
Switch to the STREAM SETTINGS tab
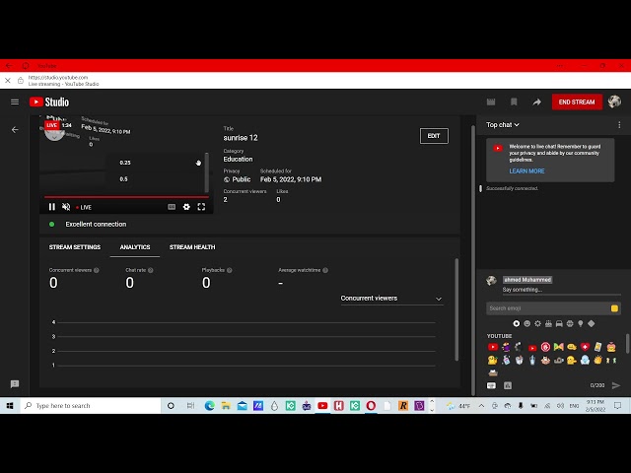pyautogui.click(x=75, y=247)
